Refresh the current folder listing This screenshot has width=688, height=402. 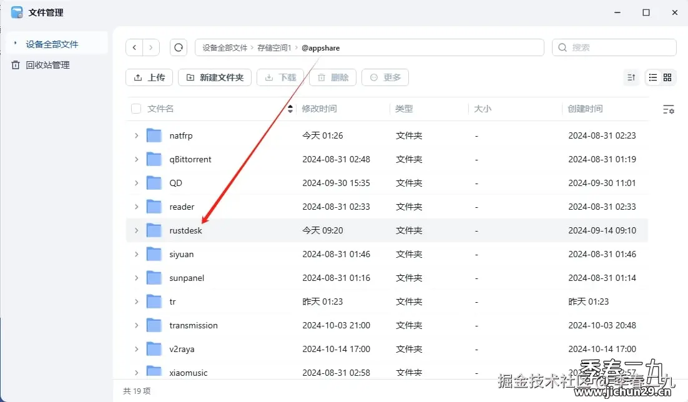coord(179,47)
